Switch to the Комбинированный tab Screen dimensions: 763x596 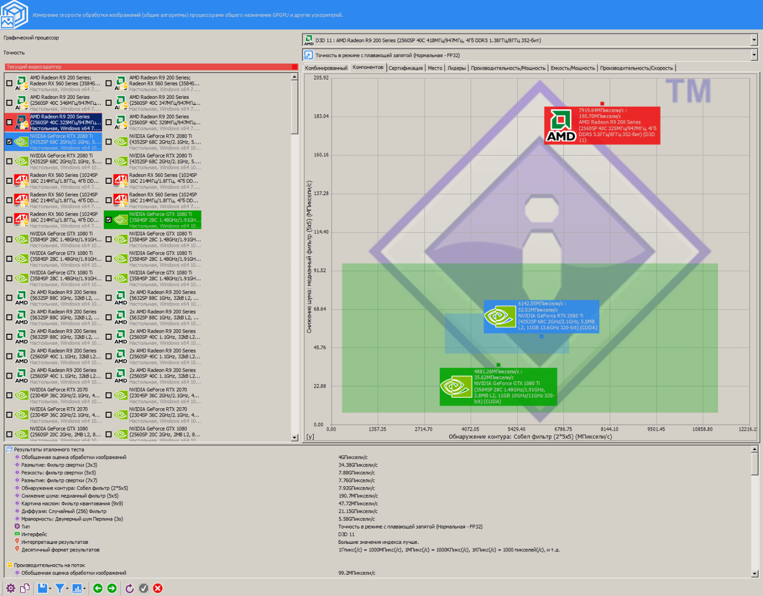326,68
